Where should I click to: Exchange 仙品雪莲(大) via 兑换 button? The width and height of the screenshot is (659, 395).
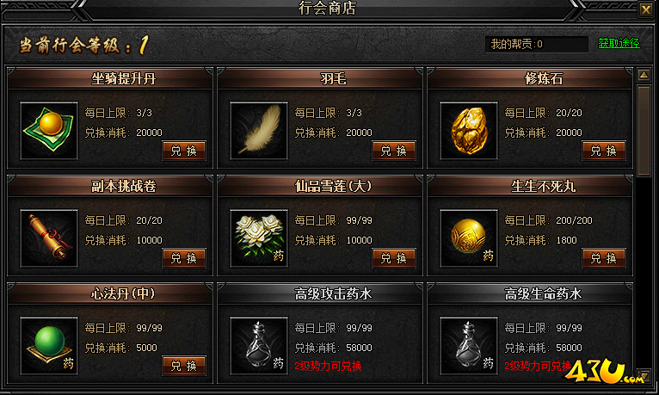[x=394, y=258]
